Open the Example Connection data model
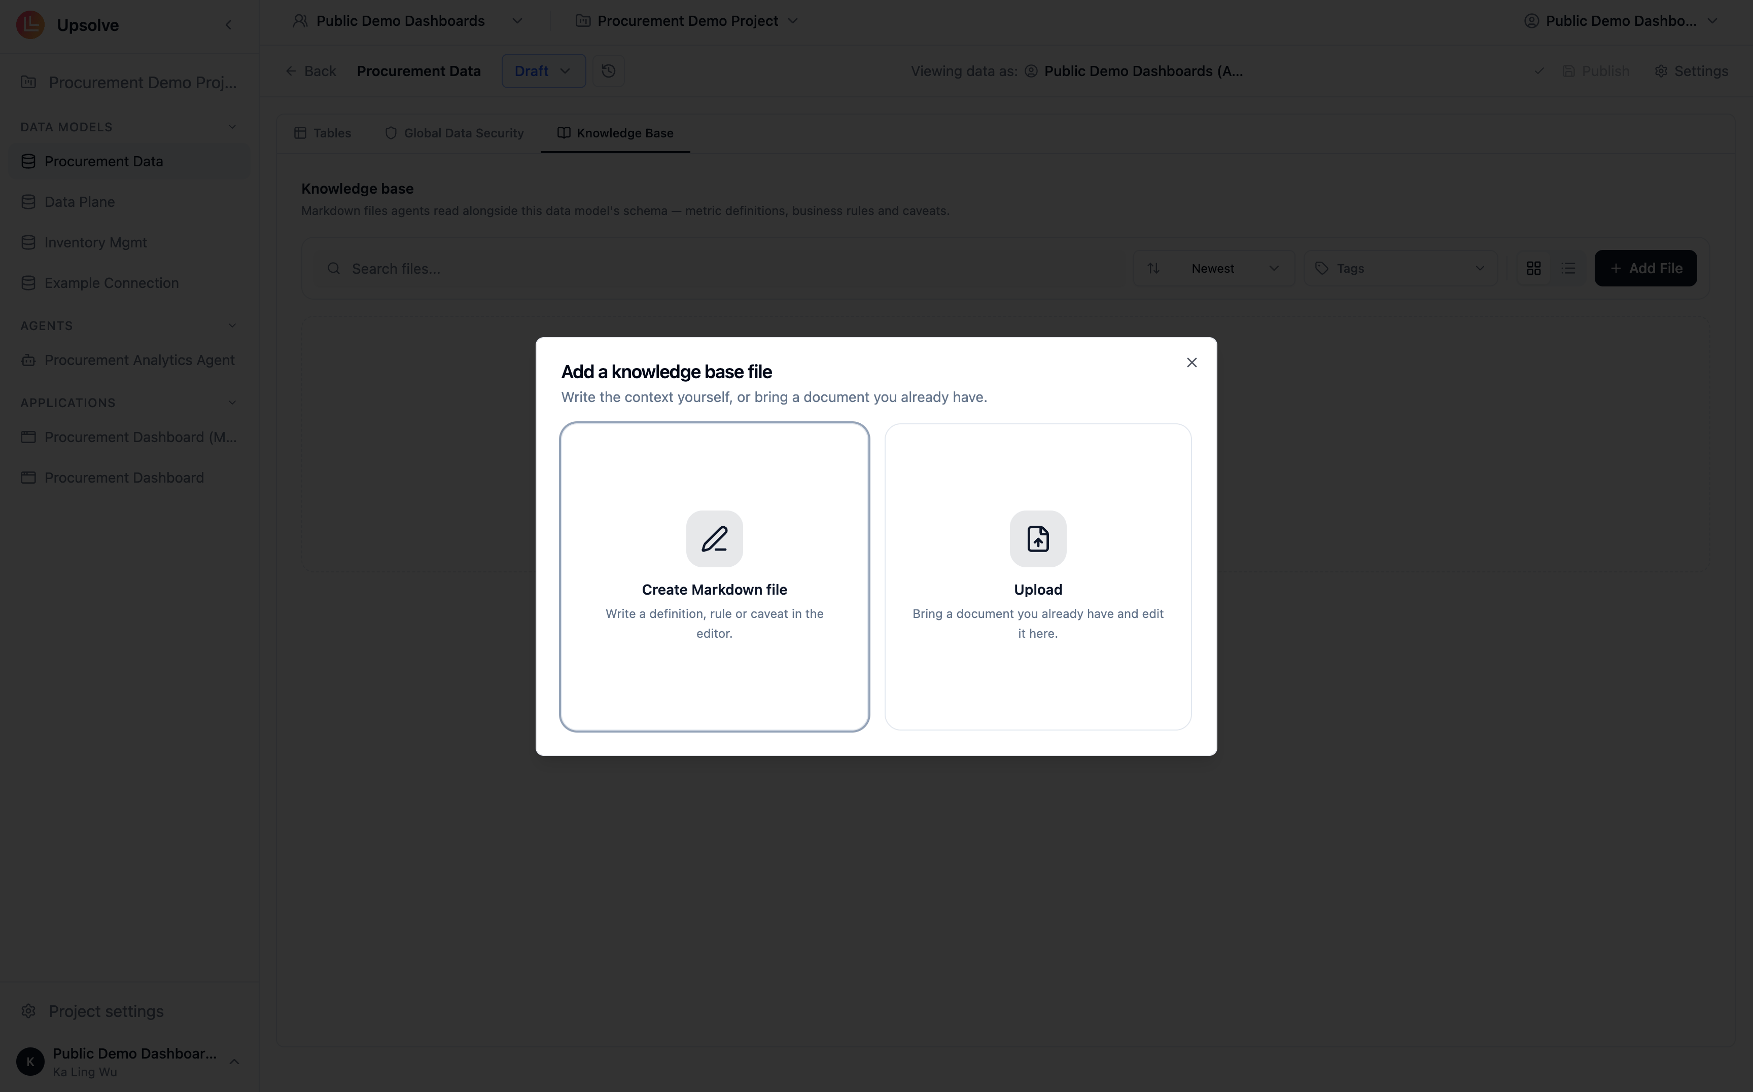 [129, 282]
